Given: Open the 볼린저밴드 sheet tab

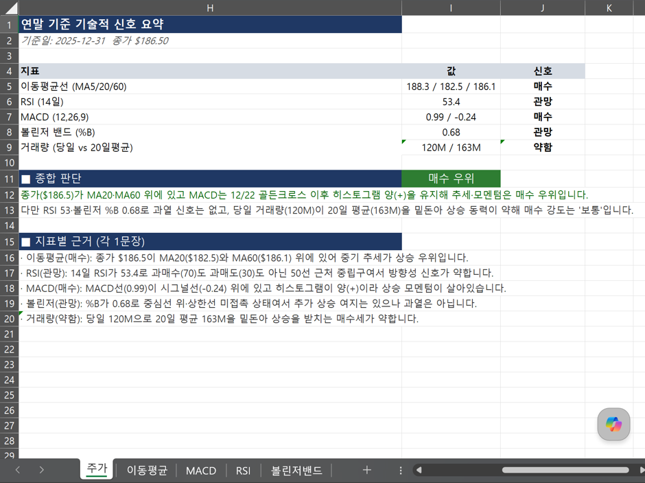Looking at the screenshot, I should click(296, 470).
